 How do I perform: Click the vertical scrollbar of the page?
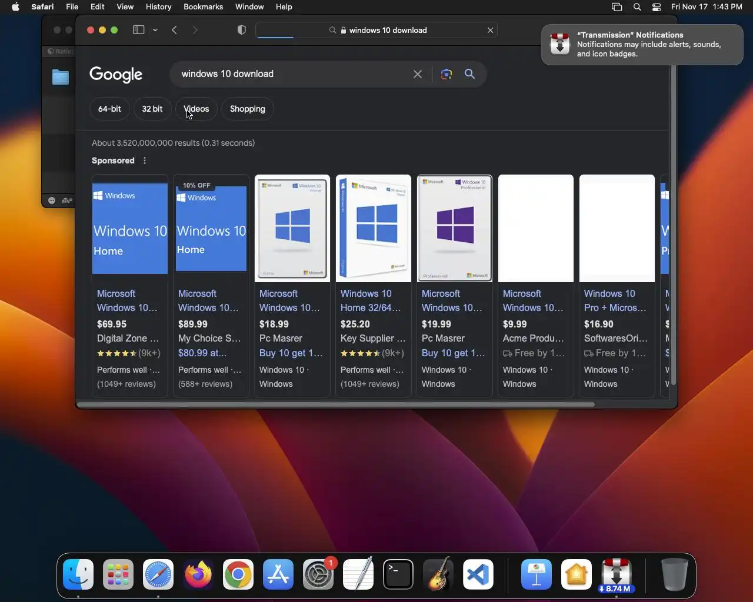674,225
